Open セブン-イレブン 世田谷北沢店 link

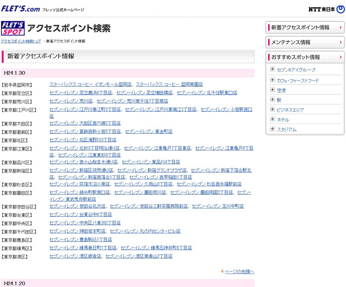pyautogui.click(x=77, y=206)
